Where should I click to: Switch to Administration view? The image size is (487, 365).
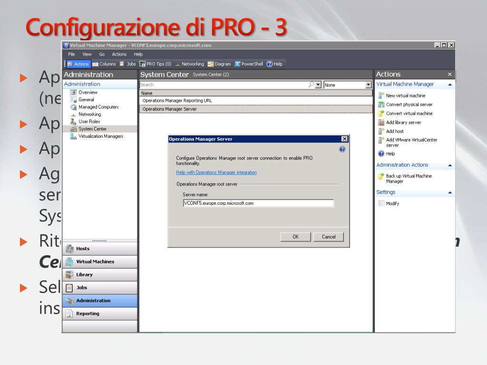pos(100,301)
